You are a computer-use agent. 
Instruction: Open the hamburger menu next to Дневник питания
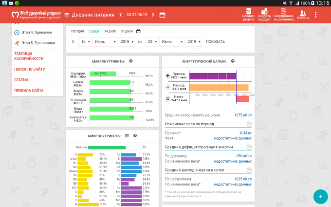point(67,15)
